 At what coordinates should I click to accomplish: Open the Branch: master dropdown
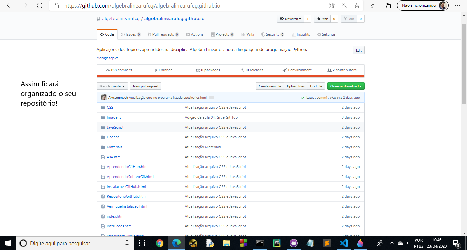[112, 86]
